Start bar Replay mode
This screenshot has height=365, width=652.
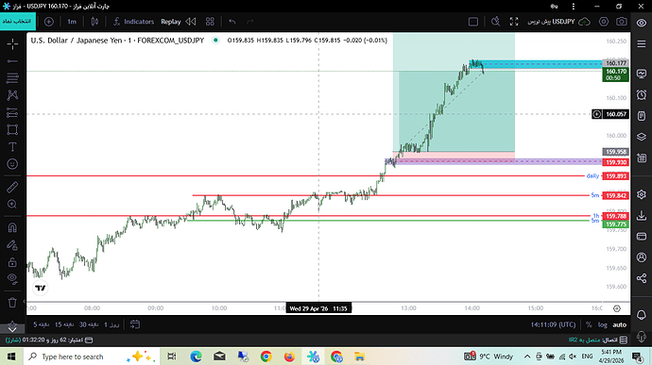click(x=170, y=22)
